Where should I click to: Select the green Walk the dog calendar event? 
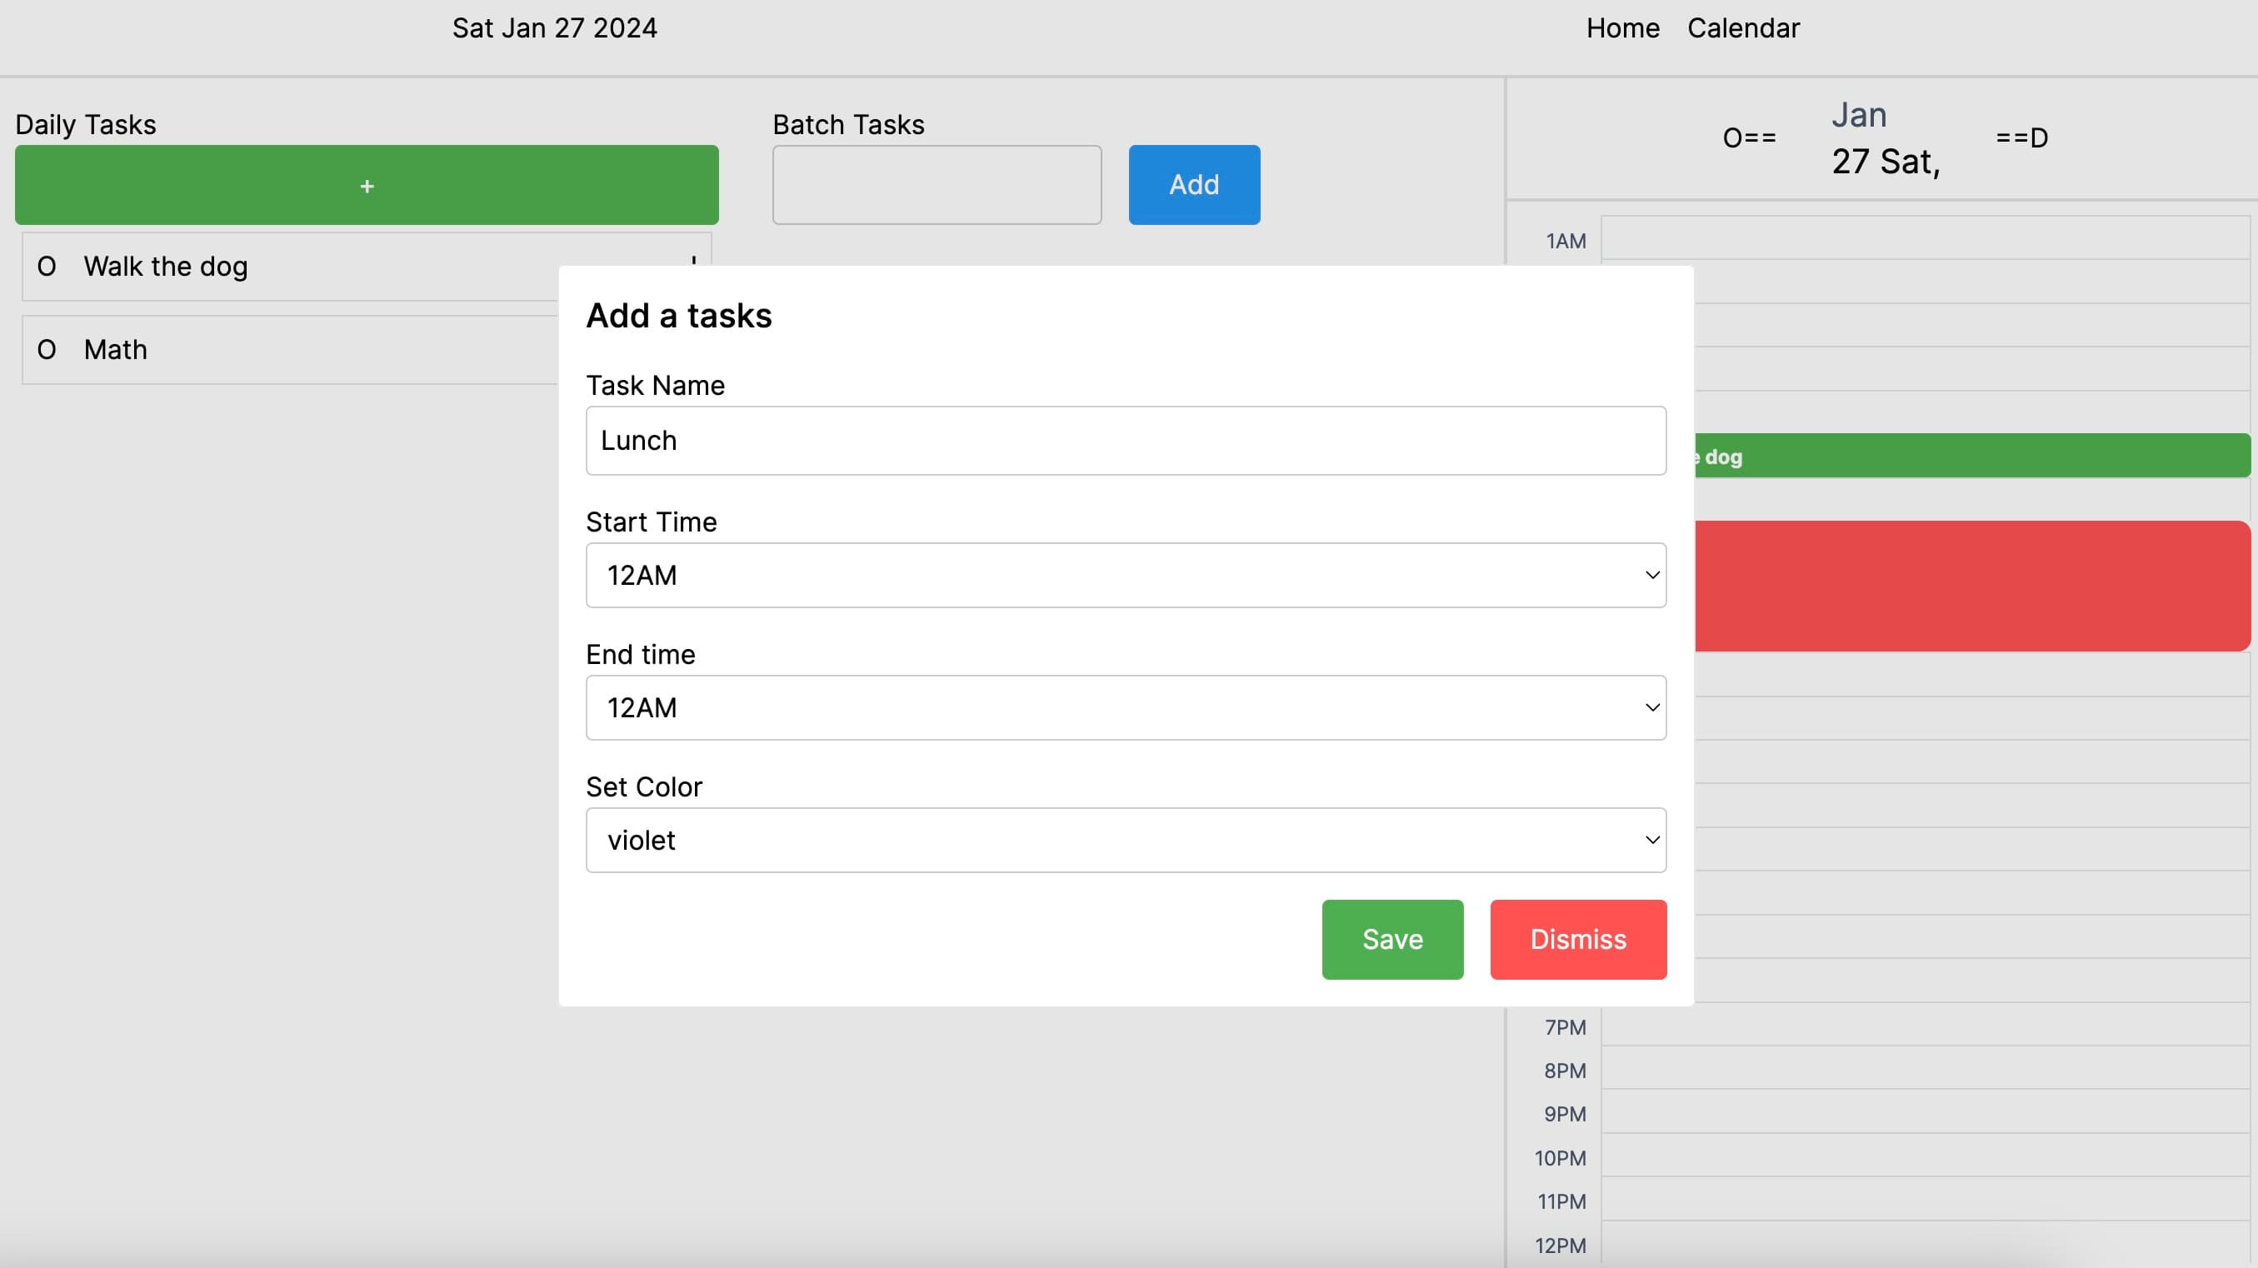[x=1971, y=456]
